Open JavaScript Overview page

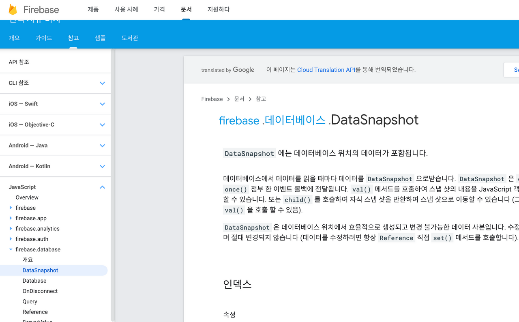[27, 197]
